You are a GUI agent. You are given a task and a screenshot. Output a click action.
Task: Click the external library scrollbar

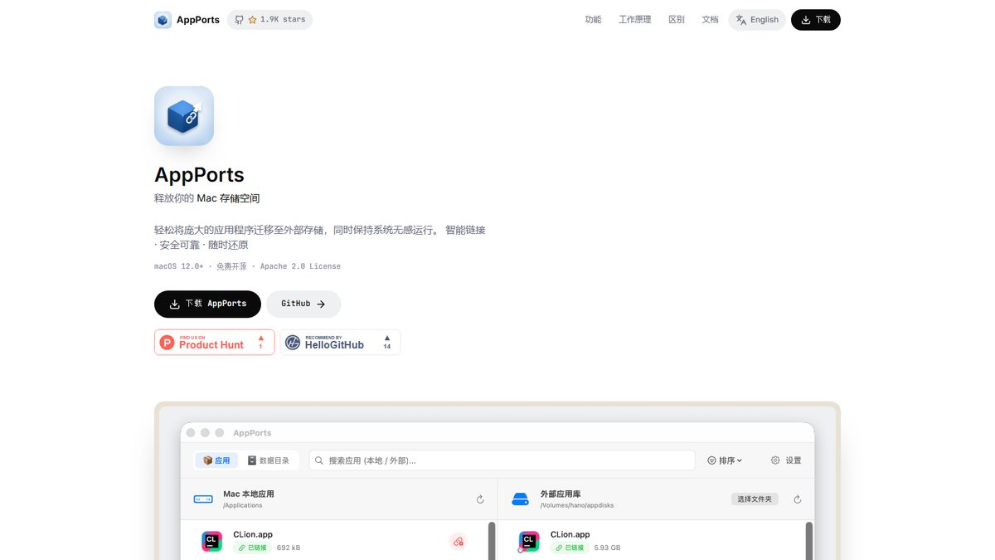tap(808, 541)
